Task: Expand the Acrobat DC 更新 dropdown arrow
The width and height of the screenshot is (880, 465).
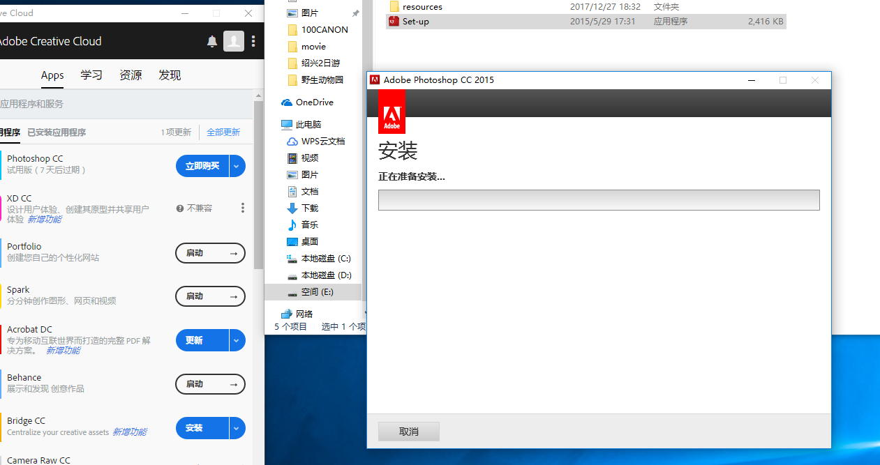Action: (237, 340)
